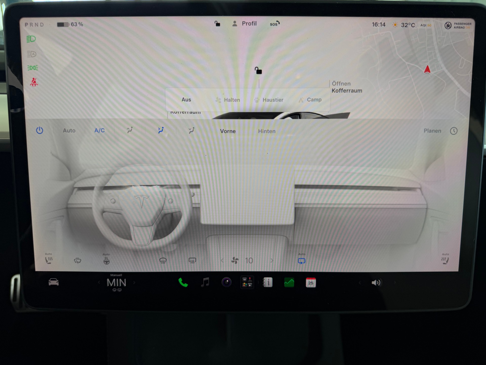Tap the SOS emergency call icon
The height and width of the screenshot is (365, 486).
[275, 24]
